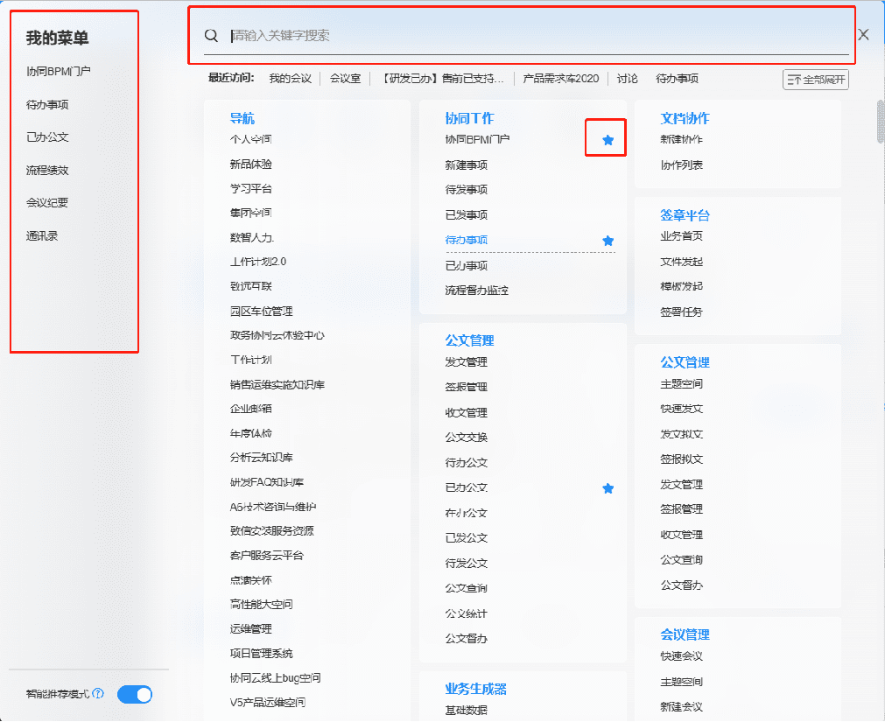Open 通讯录 from my menu
885x722 pixels.
42,235
